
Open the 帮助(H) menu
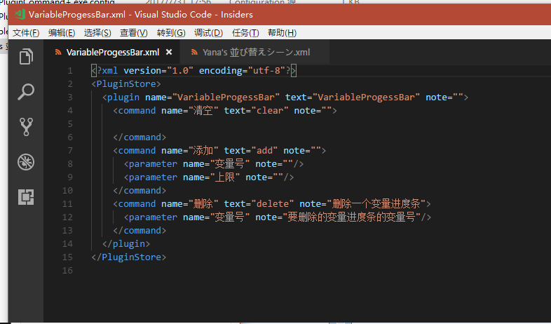[282, 33]
